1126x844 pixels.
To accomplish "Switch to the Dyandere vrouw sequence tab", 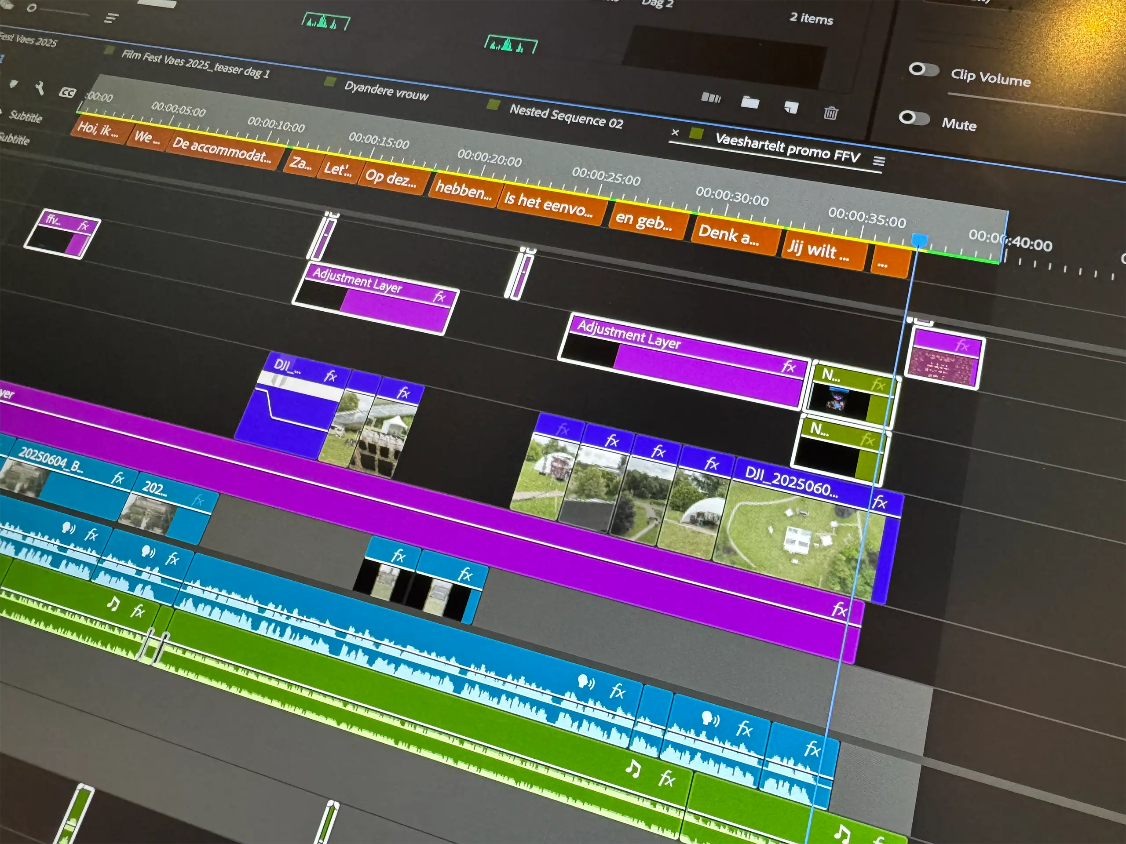I will point(386,91).
